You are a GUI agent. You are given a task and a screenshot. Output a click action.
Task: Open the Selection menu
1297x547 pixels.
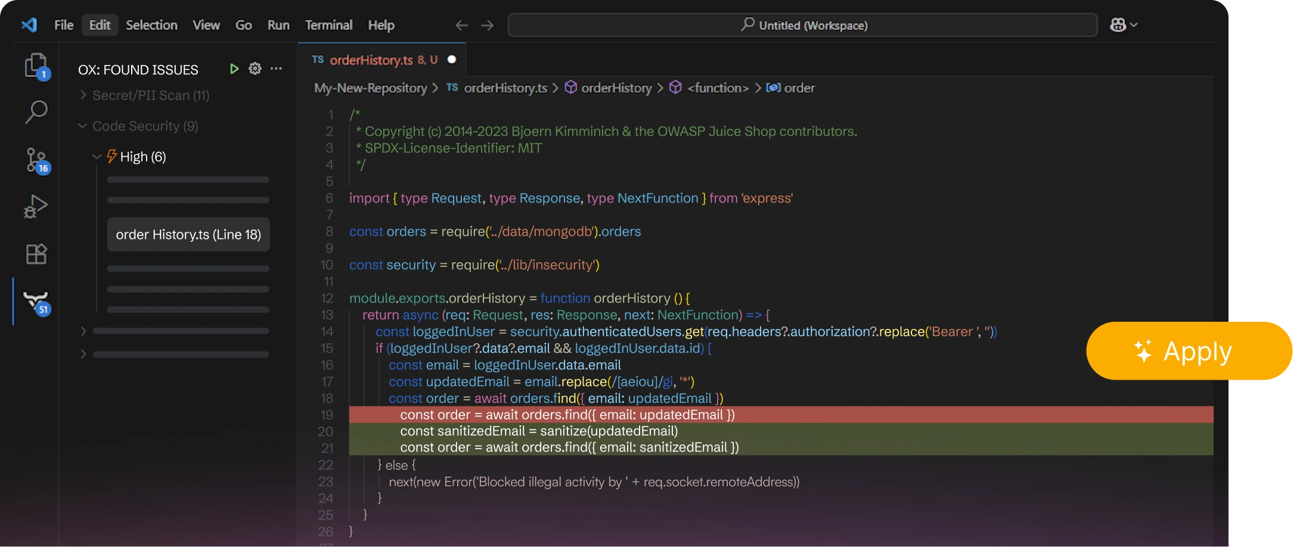(151, 25)
